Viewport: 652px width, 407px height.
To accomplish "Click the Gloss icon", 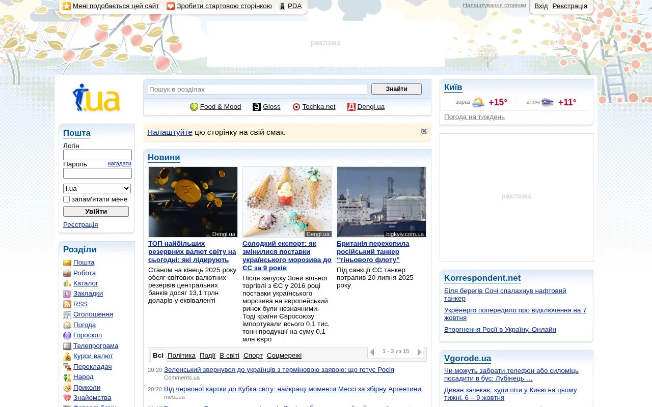I will click(x=257, y=107).
